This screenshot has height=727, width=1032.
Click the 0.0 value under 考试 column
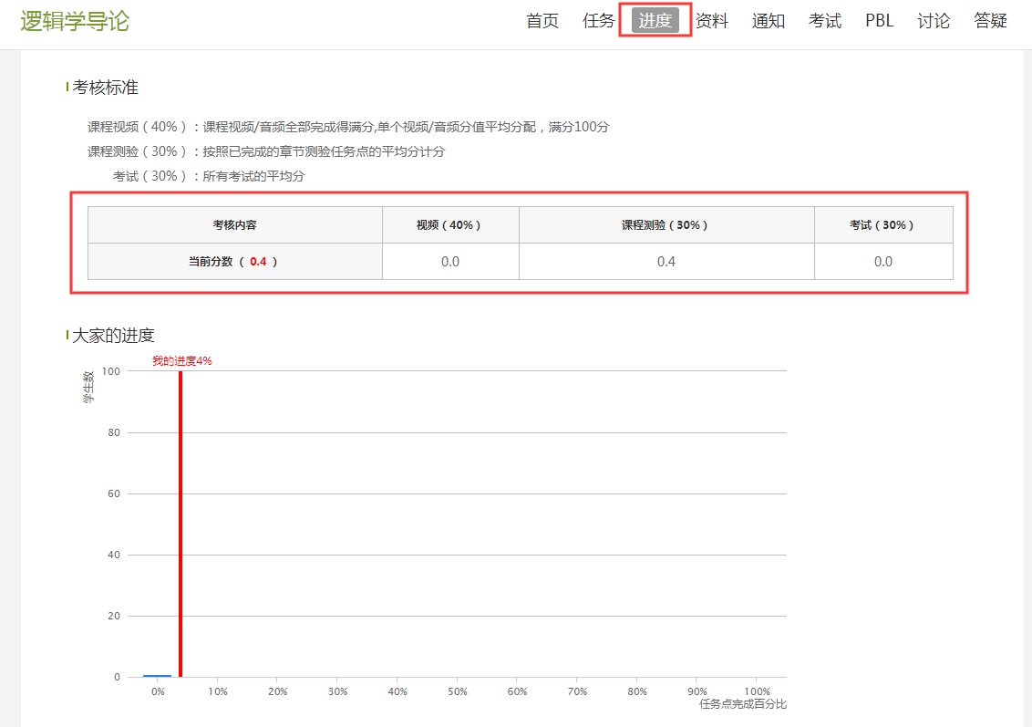pos(883,262)
